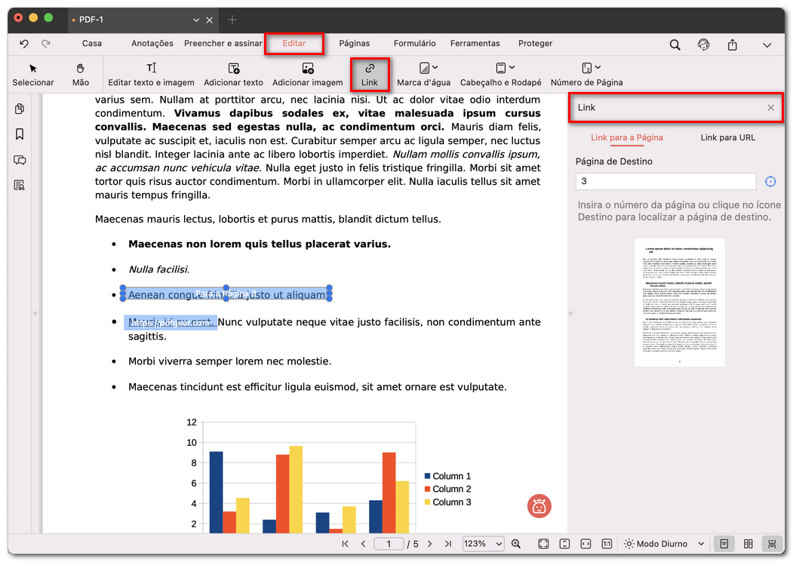Click the Página de Destino input field
This screenshot has height=562, width=793.
(665, 182)
